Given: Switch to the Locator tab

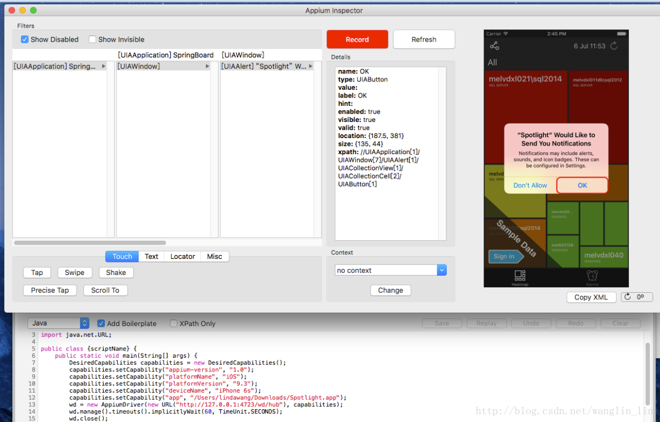Looking at the screenshot, I should point(183,256).
